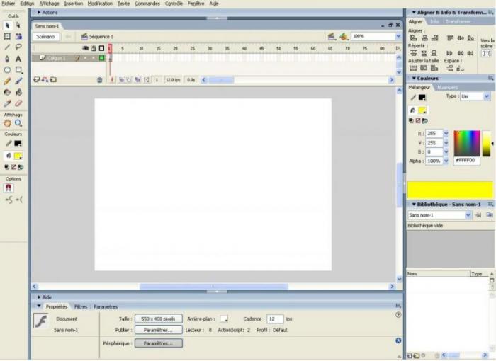This screenshot has width=496, height=361.
Task: Open the fill Type Uni dropdown
Action: 487,96
